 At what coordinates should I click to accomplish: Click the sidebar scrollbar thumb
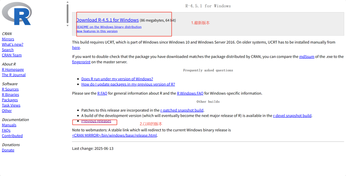(68, 14)
